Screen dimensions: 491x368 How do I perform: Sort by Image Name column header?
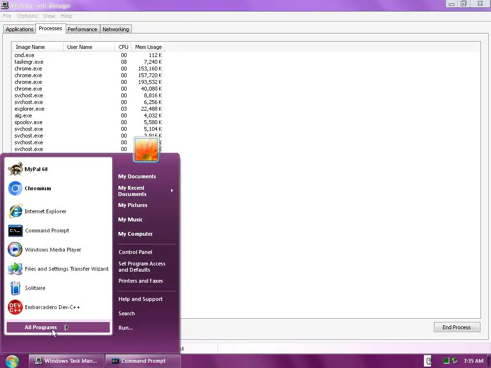37,47
